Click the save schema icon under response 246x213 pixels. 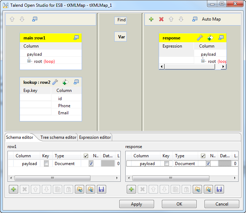click(x=219, y=189)
